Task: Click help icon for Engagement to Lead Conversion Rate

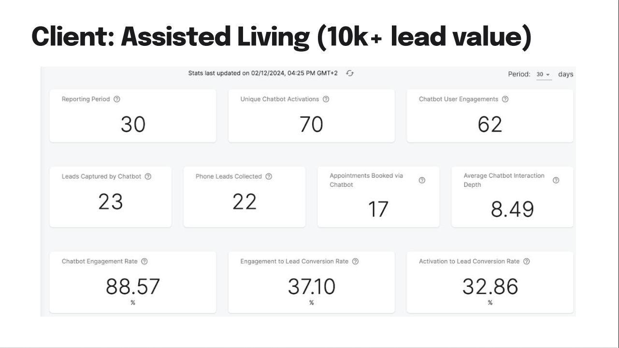Action: pos(355,262)
